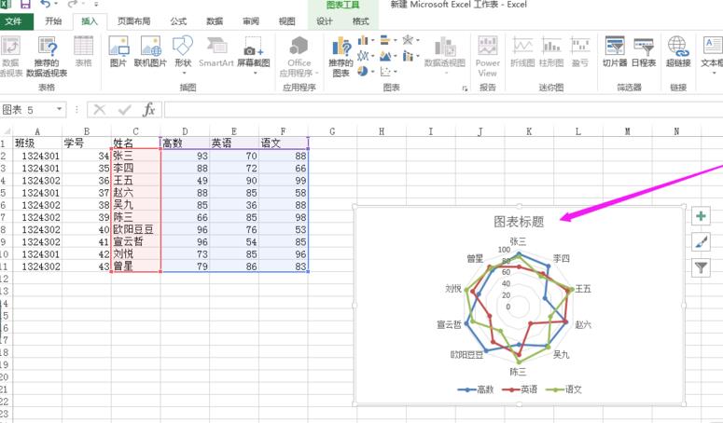Switch to the 数据 (Data) tab
This screenshot has width=723, height=423.
point(215,21)
